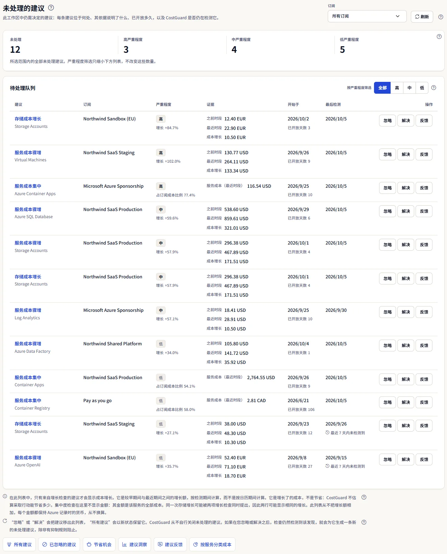Screen dimensions: 447x554
Task: Open help icon beside 未处理的建议 title
Action: pyautogui.click(x=51, y=7)
